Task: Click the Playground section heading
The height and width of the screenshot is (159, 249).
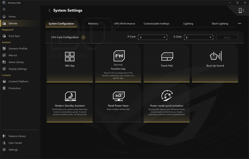Action: [7, 30]
